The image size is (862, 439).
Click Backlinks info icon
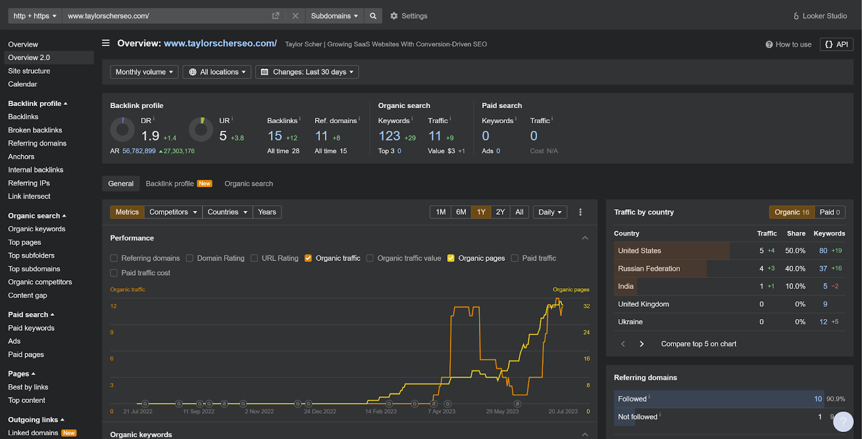(300, 118)
